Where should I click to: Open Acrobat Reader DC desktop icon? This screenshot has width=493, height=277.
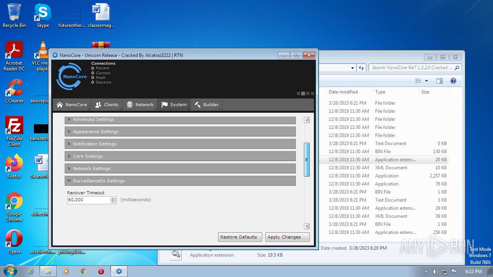coord(14,56)
